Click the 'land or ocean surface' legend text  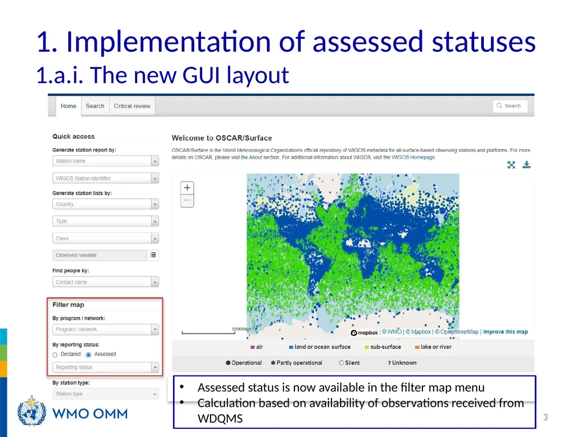click(322, 347)
